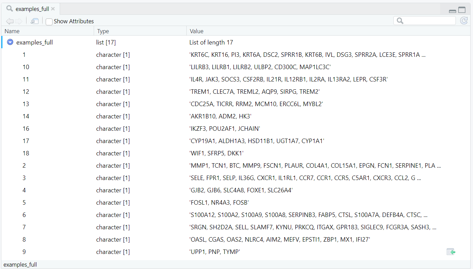Click the magnifier icon on the examples_full tab
This screenshot has height=269, width=473.
point(10,9)
